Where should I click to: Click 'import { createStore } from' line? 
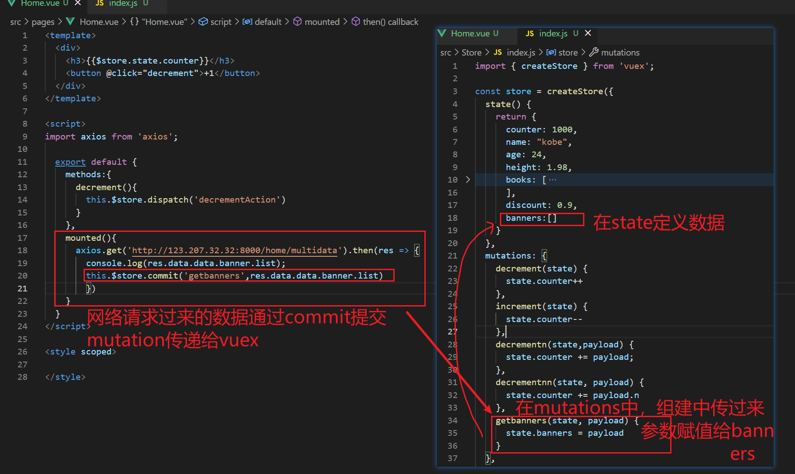click(x=564, y=66)
